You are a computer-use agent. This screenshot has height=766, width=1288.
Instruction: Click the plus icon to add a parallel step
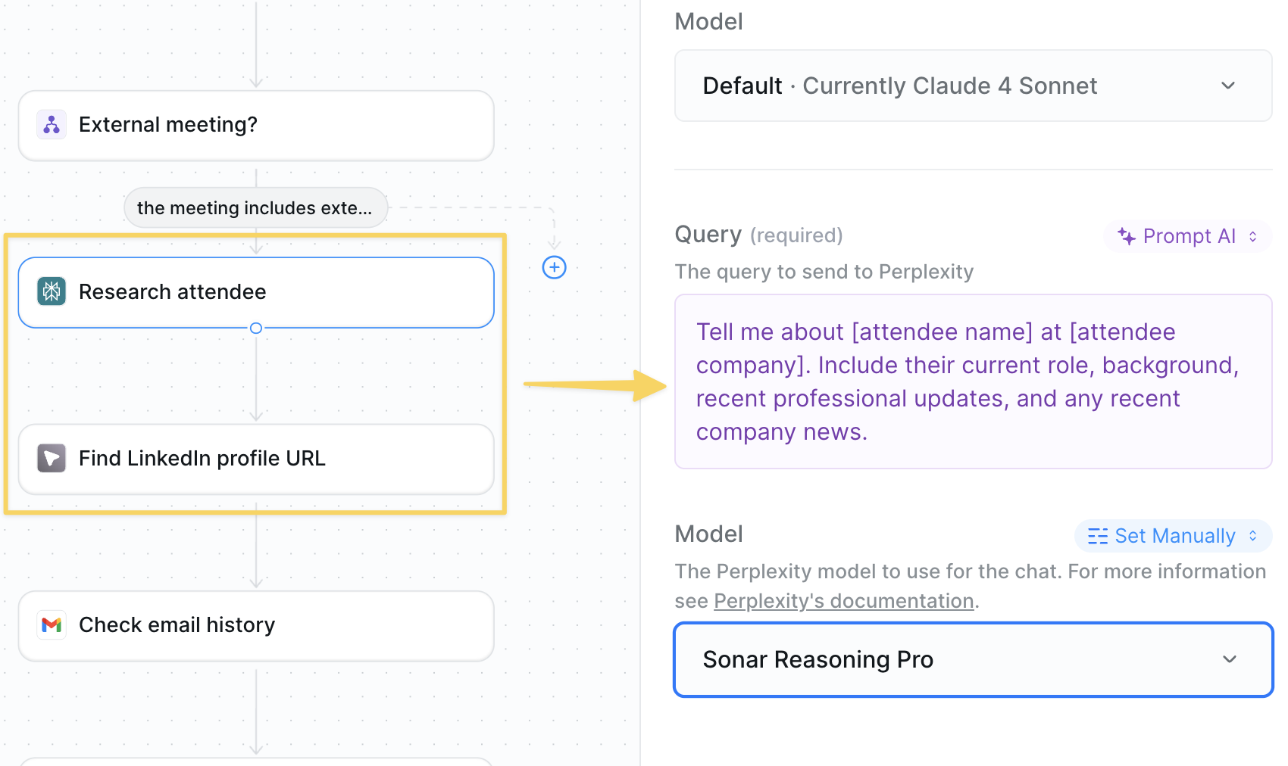[x=554, y=267]
